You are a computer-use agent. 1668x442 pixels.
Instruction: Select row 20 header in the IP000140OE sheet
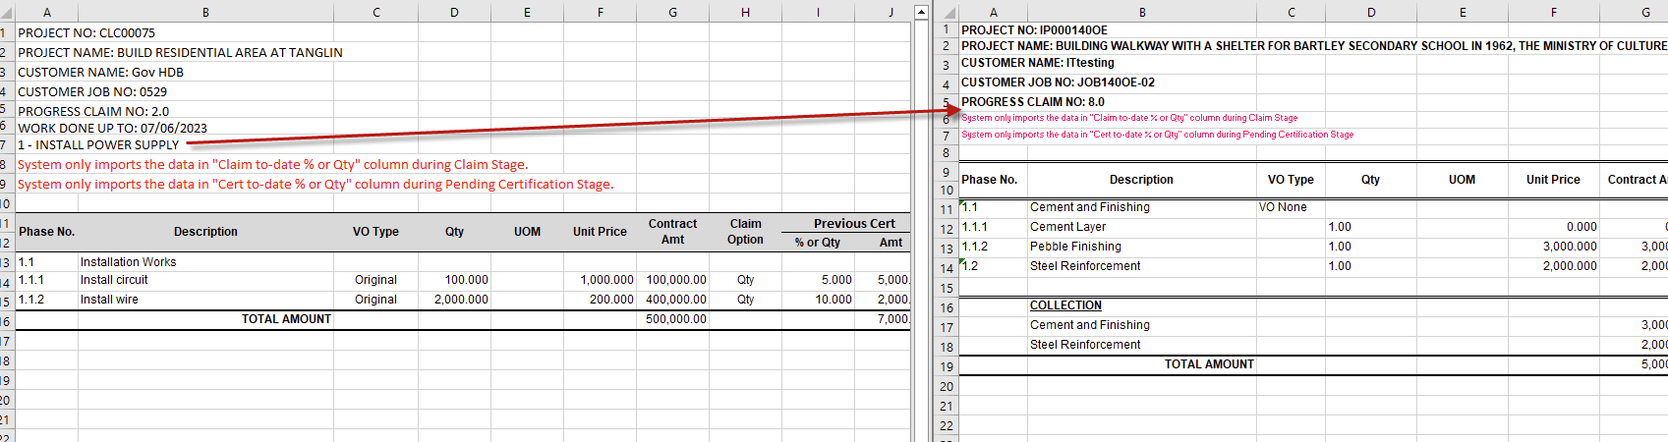pos(946,386)
